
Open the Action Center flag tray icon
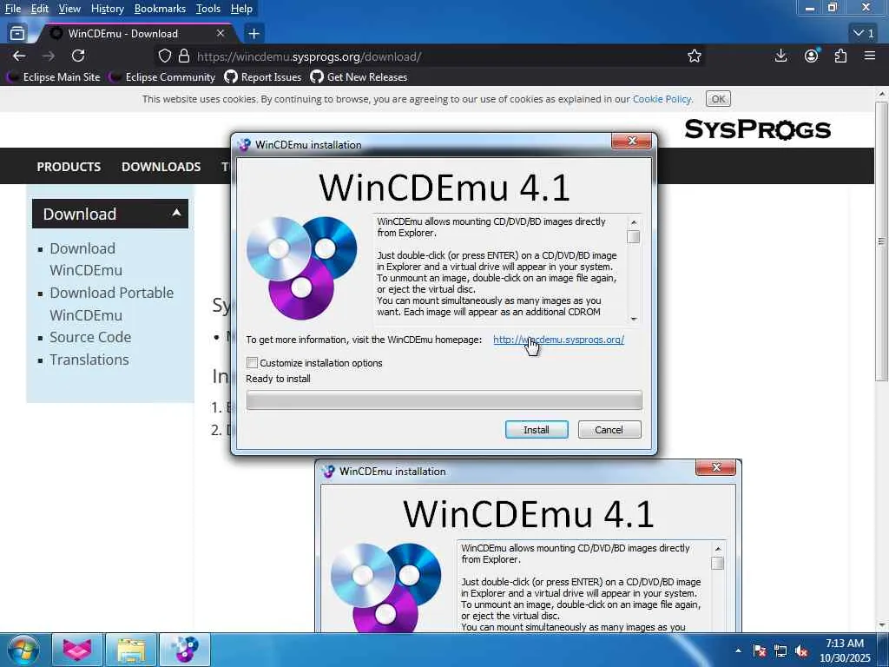pyautogui.click(x=759, y=650)
